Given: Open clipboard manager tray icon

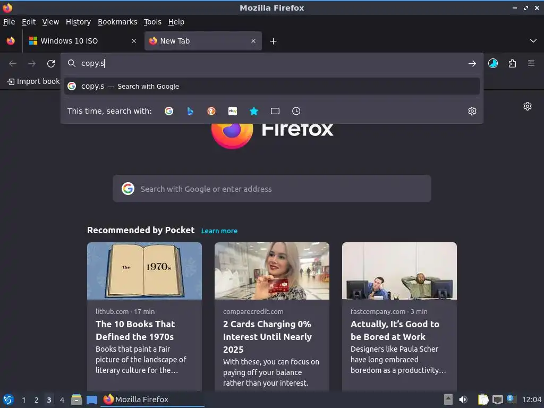Looking at the screenshot, I should pos(483,399).
